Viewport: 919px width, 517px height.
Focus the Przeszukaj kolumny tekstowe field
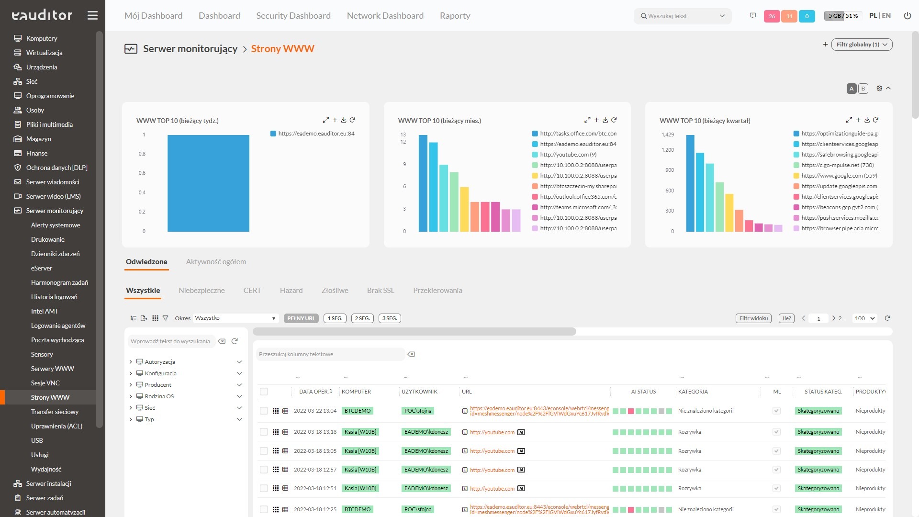(330, 354)
